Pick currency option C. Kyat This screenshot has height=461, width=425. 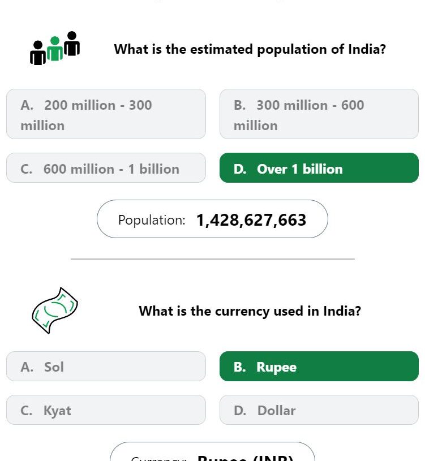pos(106,410)
